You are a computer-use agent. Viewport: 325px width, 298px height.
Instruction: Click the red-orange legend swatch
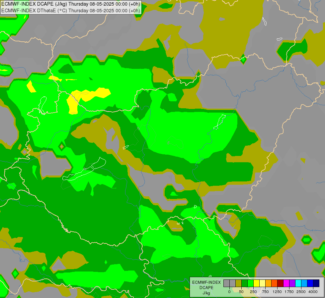tap(275, 283)
